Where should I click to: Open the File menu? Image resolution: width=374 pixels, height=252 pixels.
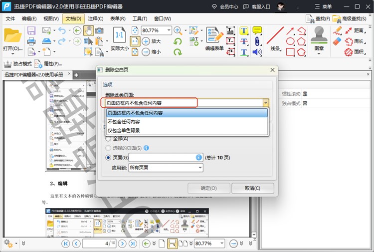tap(10, 18)
